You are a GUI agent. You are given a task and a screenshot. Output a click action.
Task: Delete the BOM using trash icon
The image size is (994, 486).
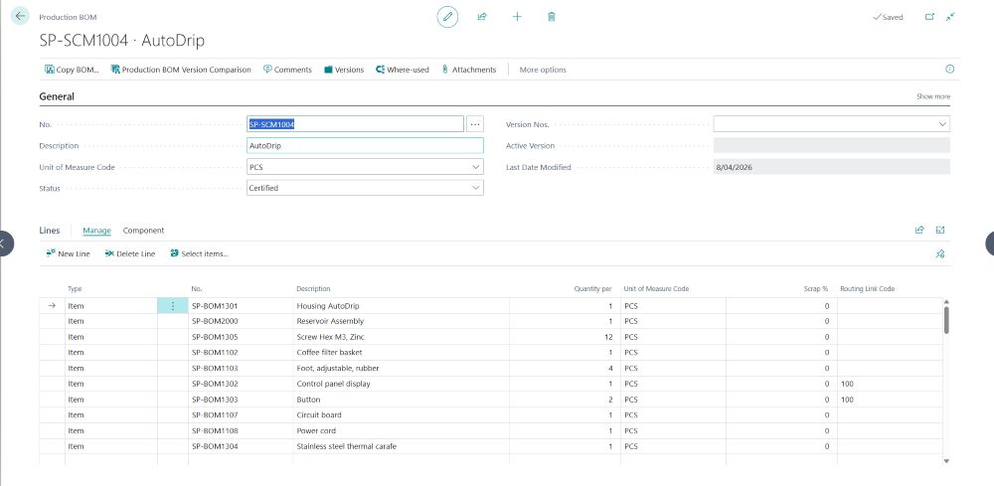552,17
